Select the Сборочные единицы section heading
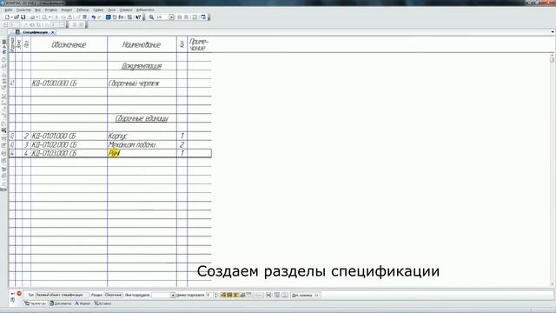 coord(142,118)
